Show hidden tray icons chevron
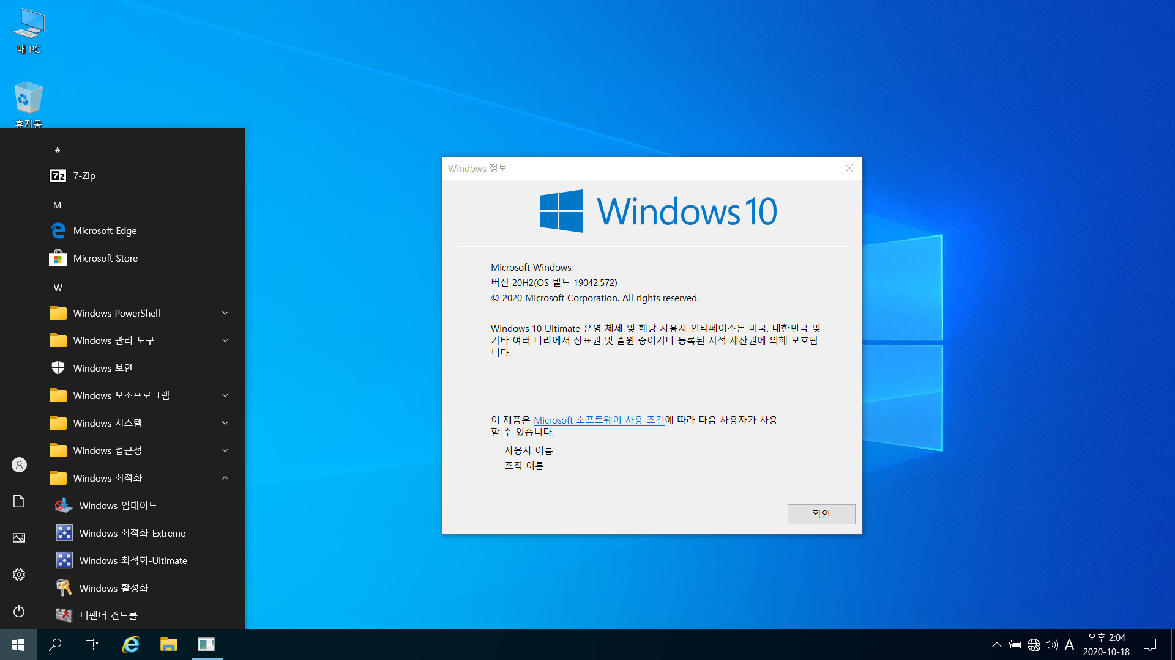This screenshot has height=660, width=1175. click(997, 645)
